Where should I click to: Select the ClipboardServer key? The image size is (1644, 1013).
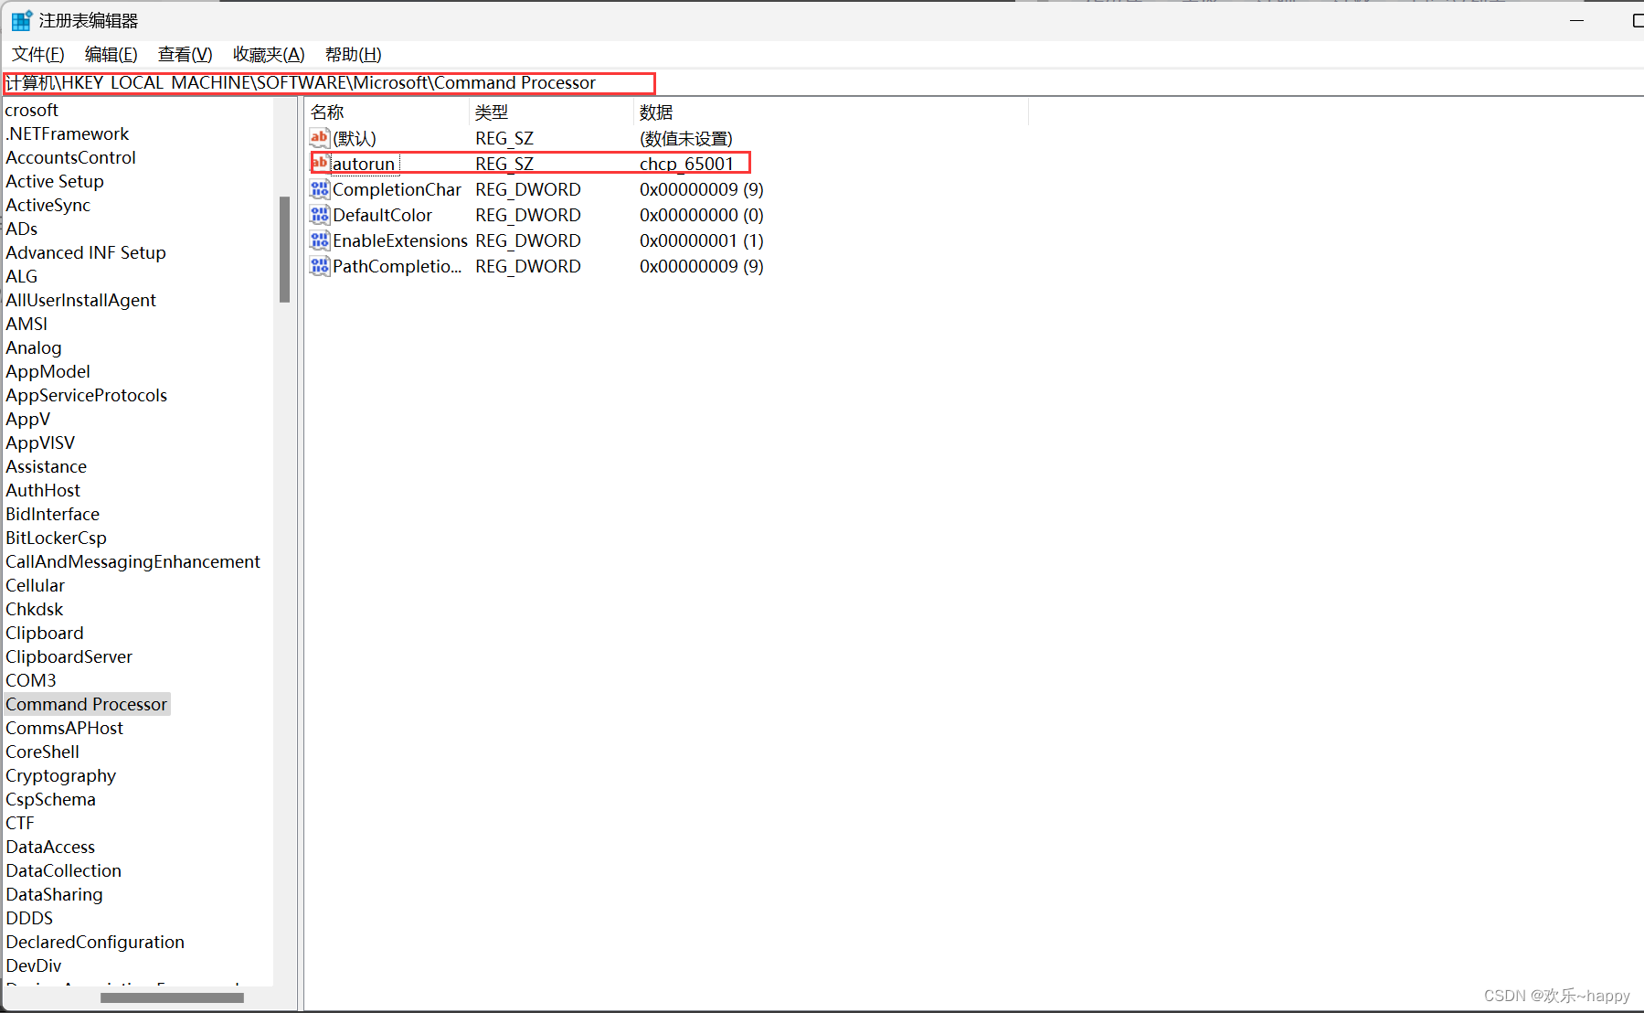(69, 656)
